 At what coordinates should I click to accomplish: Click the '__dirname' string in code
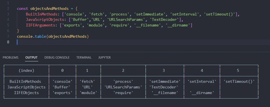click(178, 25)
